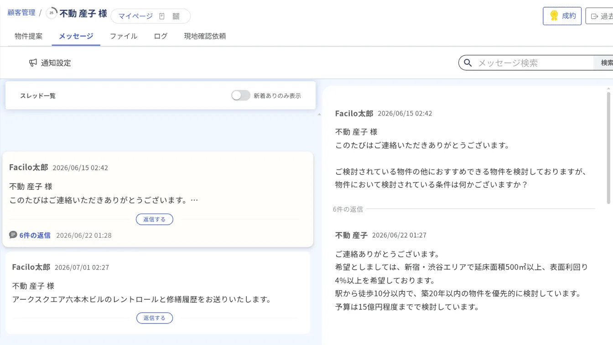Image resolution: width=613 pixels, height=345 pixels.
Task: Open 通知設定 notification settings
Action: click(x=50, y=63)
